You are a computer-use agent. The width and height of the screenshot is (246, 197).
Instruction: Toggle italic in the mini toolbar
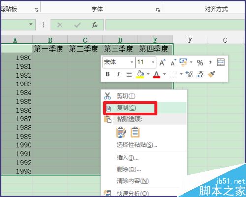118,74
